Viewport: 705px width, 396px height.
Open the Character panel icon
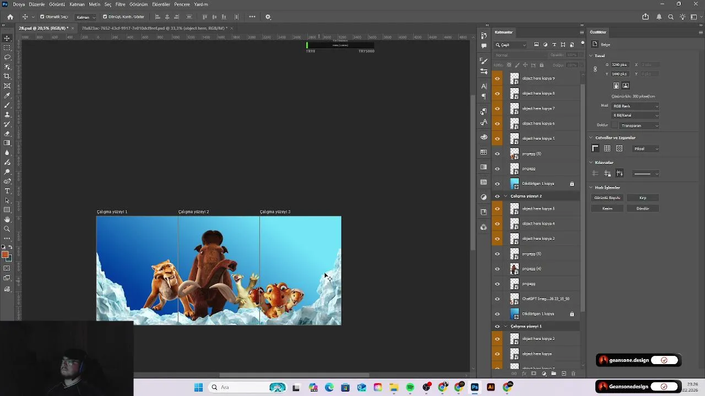point(484,86)
